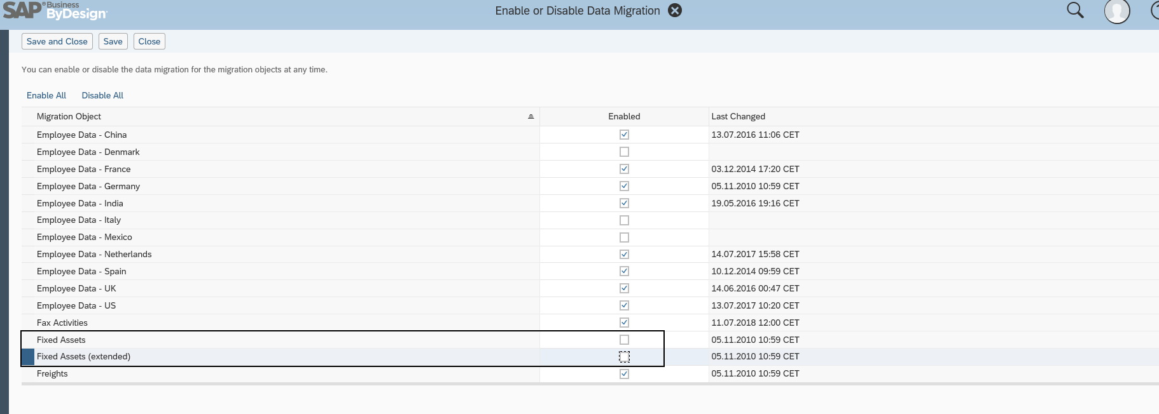Viewport: 1159px width, 414px height.
Task: Click the Save button
Action: [113, 41]
